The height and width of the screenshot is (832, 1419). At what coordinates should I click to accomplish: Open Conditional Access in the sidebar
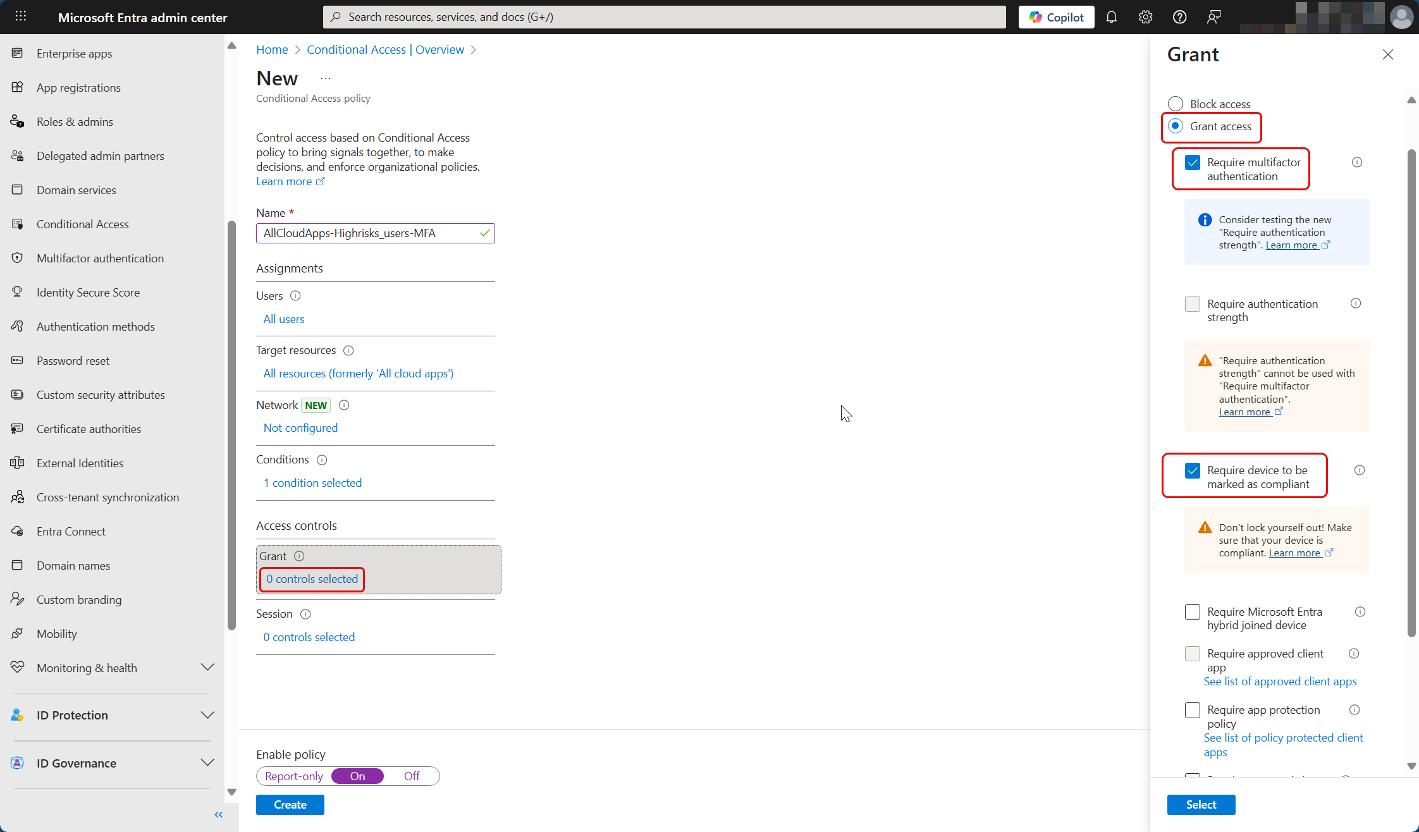(82, 224)
